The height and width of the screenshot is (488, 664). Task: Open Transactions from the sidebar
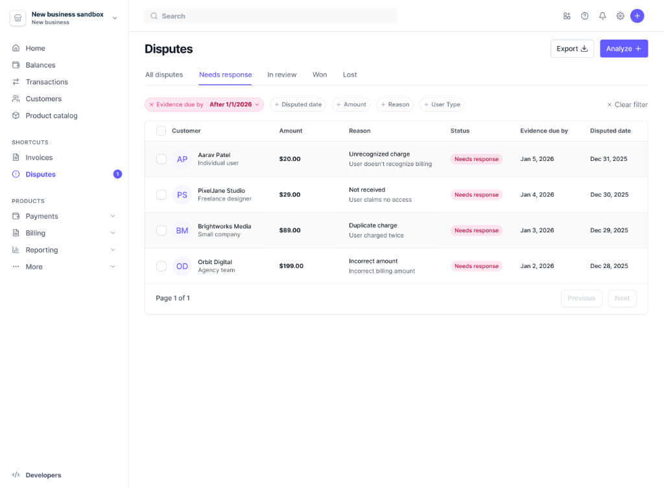pos(16,82)
